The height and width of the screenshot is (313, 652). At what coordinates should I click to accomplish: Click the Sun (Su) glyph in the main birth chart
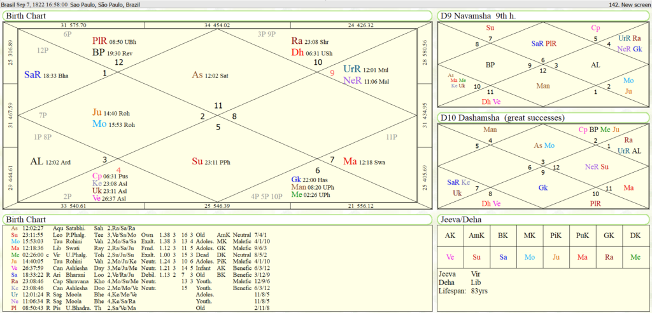(199, 161)
